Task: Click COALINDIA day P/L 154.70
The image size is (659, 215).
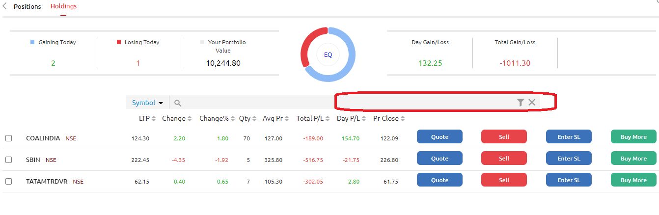Action: click(x=350, y=138)
